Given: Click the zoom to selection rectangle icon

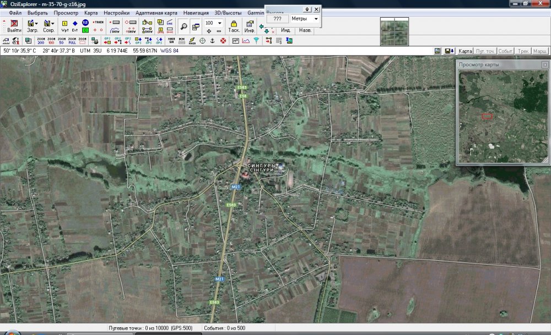Looking at the screenshot, I should [x=83, y=41].
